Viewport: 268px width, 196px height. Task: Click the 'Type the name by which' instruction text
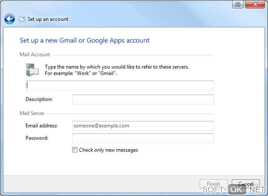(117, 67)
